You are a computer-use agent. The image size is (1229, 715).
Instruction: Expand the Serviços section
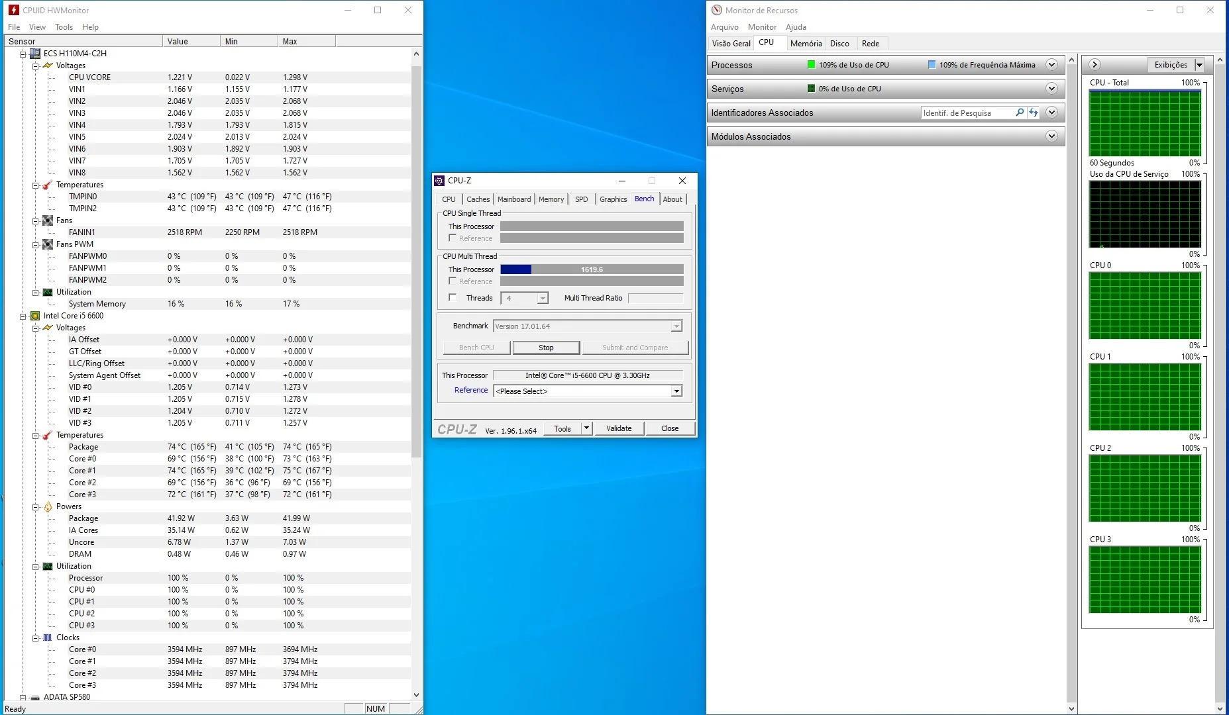[x=1051, y=89]
